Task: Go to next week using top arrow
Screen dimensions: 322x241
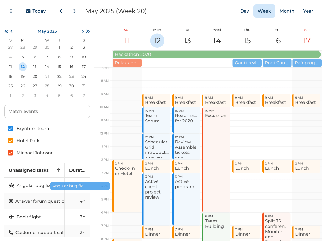Action: (75, 11)
